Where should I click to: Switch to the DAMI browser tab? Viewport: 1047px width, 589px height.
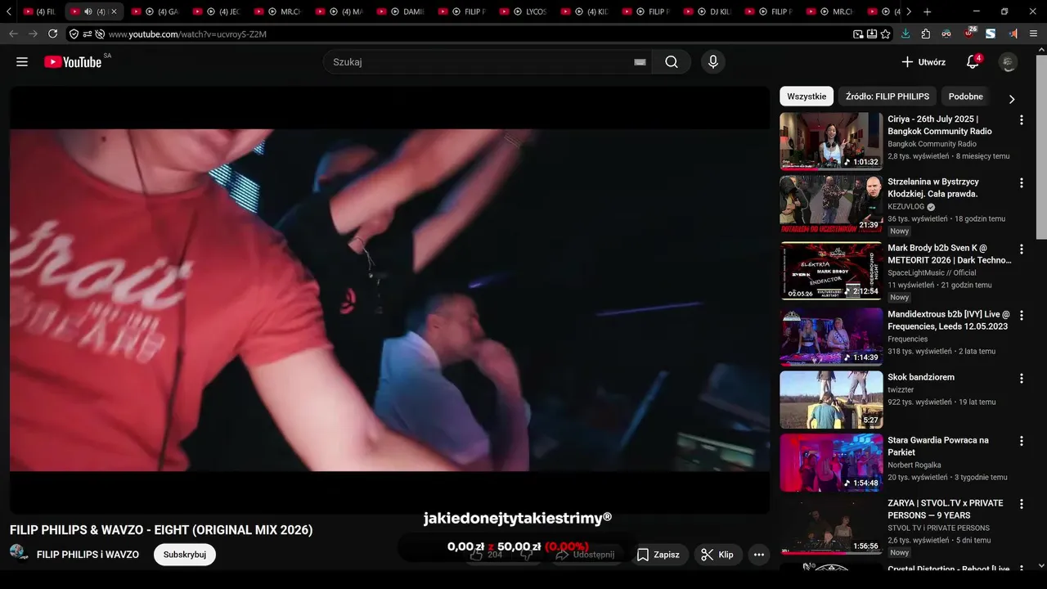tap(402, 11)
